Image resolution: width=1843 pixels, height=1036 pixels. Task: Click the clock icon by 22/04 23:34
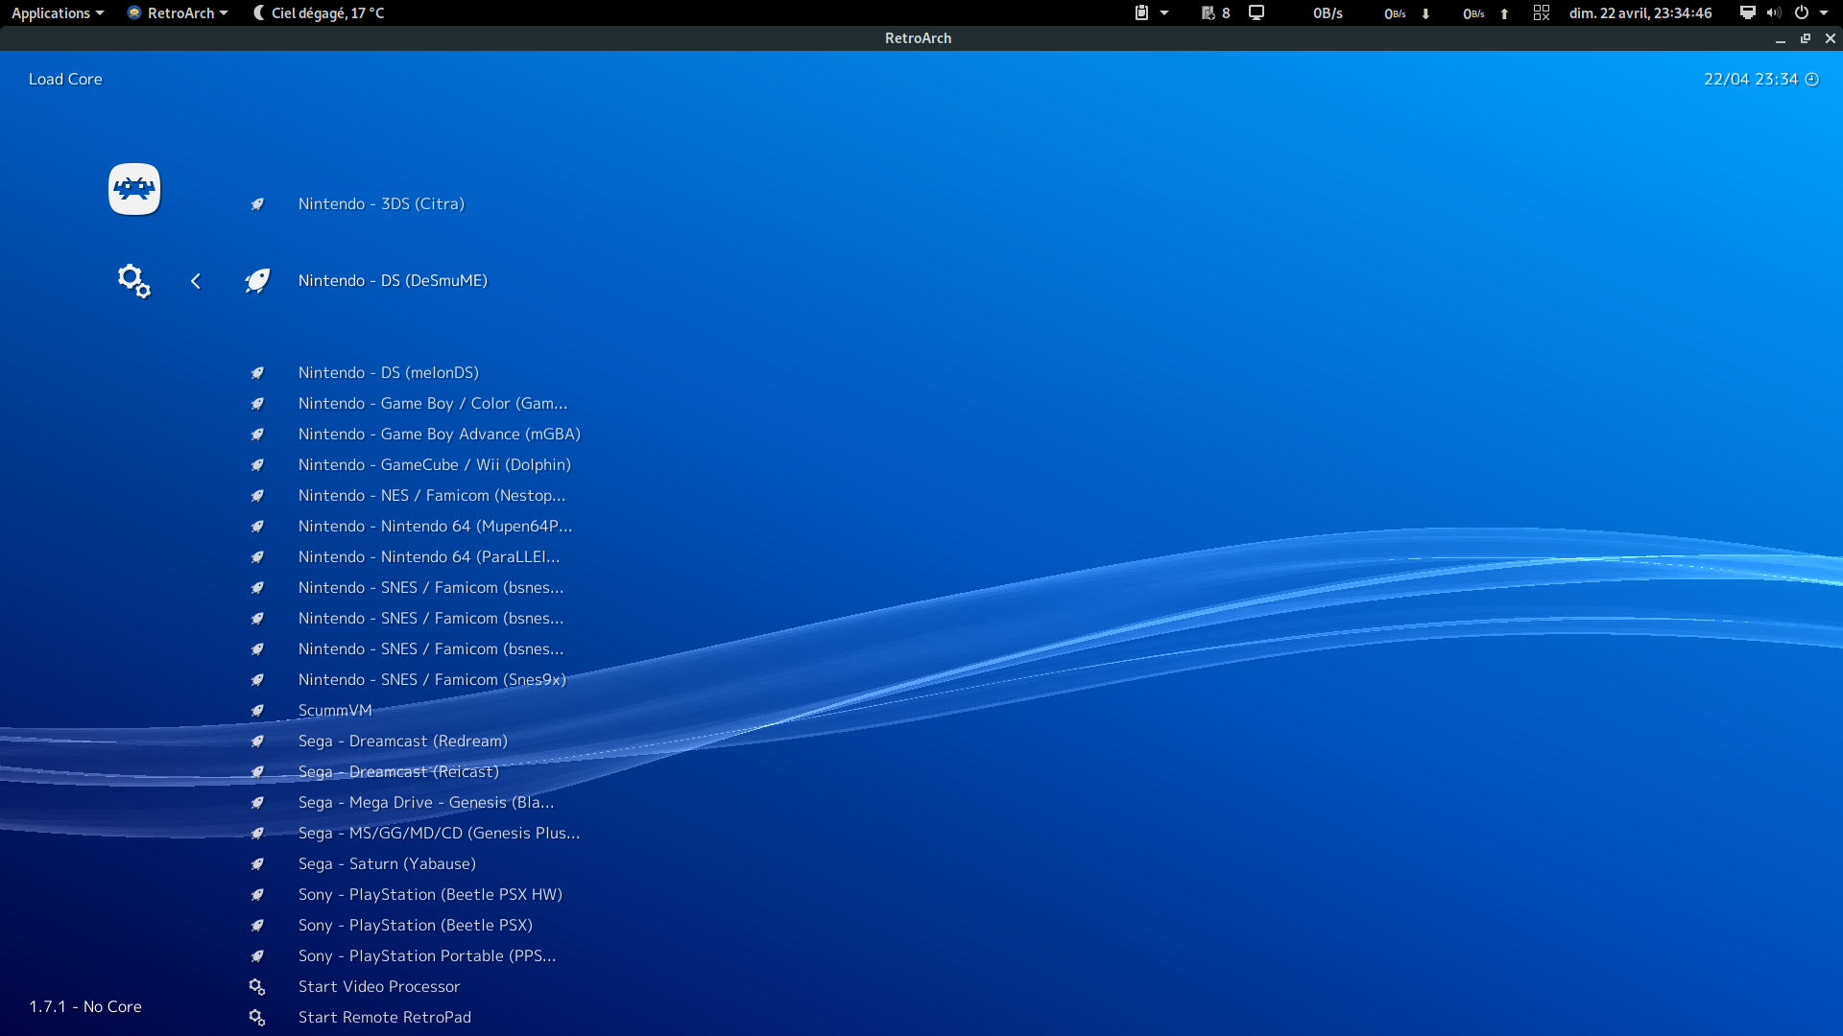[x=1812, y=80]
